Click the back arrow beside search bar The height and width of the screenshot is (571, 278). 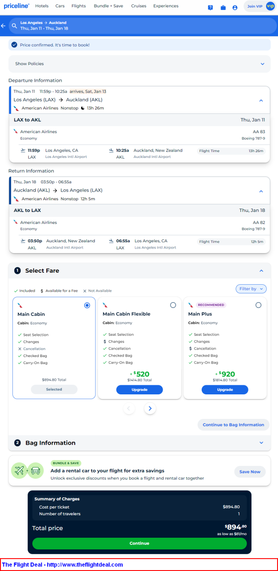(x=3, y=26)
